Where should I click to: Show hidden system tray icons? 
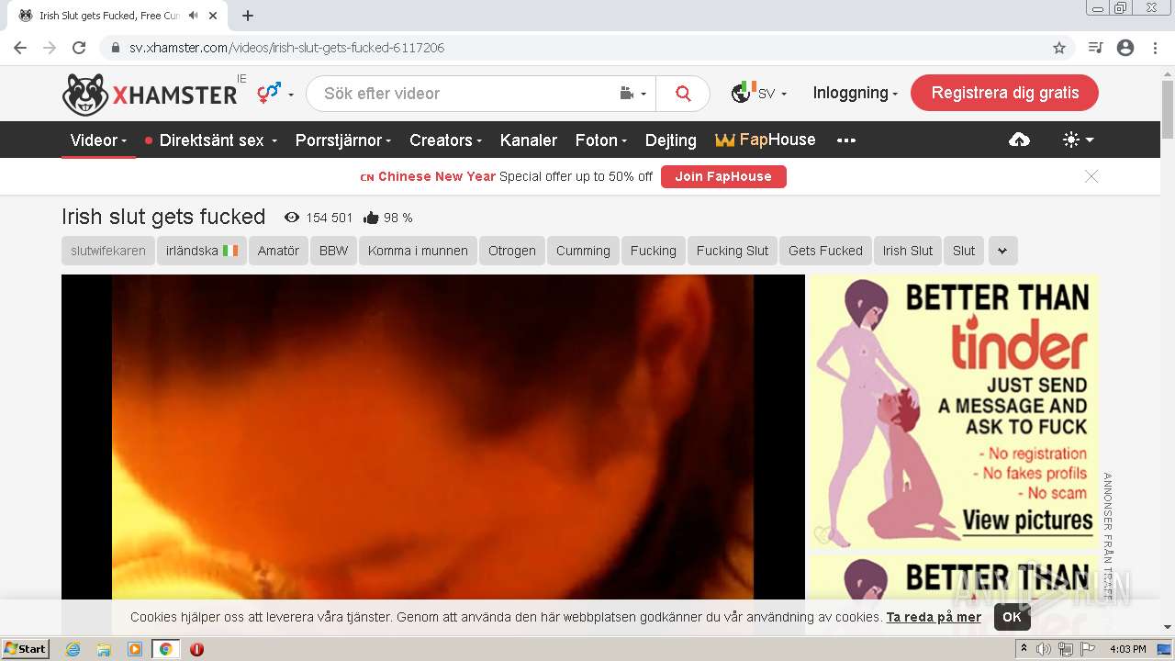coord(1024,649)
